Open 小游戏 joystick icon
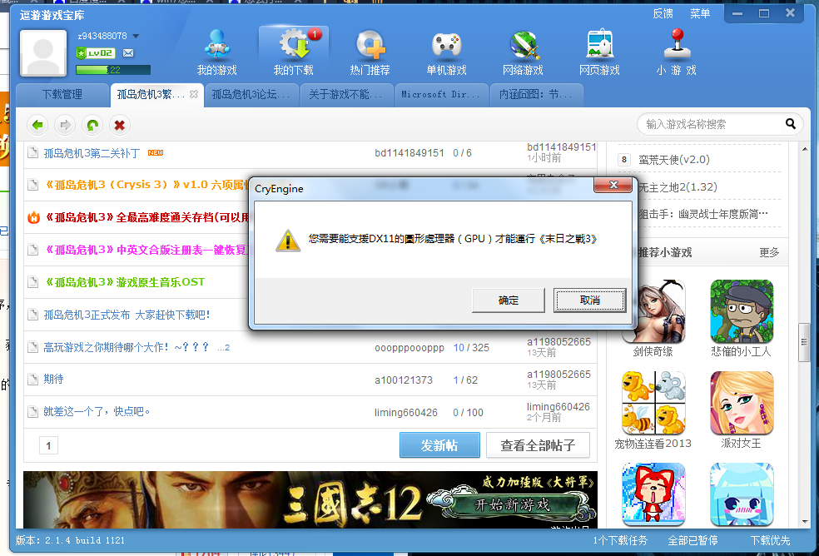This screenshot has width=819, height=556. [x=677, y=52]
